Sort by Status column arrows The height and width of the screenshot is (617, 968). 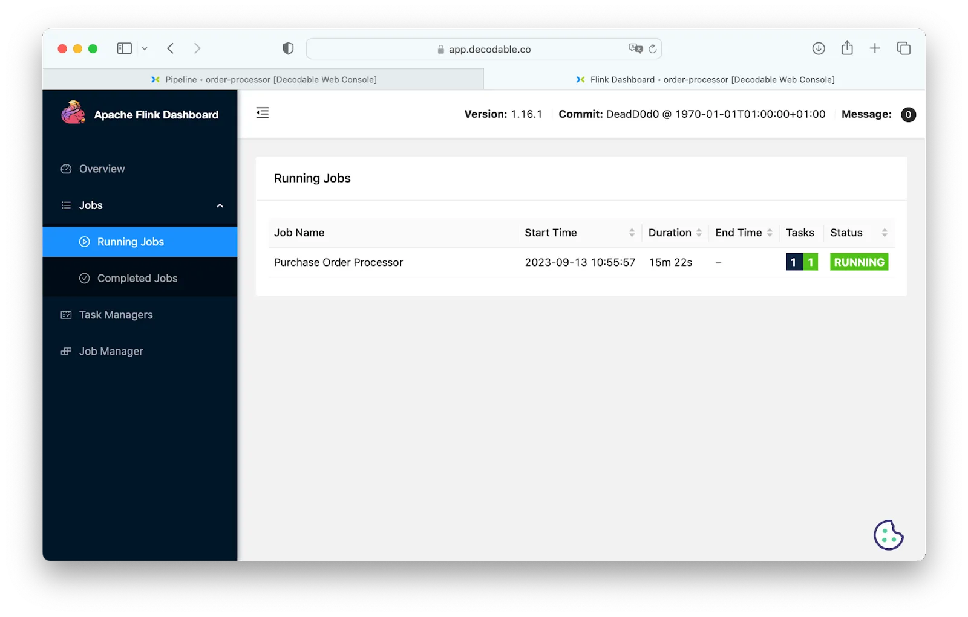[x=885, y=233]
